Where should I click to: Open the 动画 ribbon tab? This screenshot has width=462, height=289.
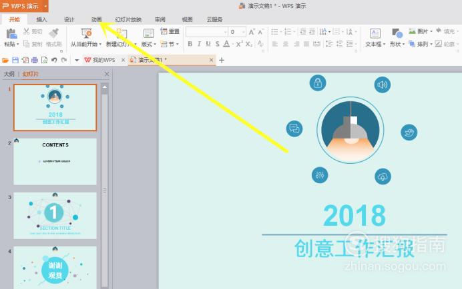tap(96, 19)
